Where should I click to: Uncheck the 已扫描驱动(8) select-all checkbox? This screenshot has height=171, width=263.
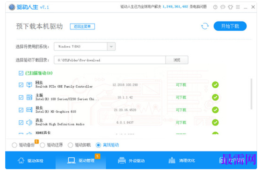(21, 73)
